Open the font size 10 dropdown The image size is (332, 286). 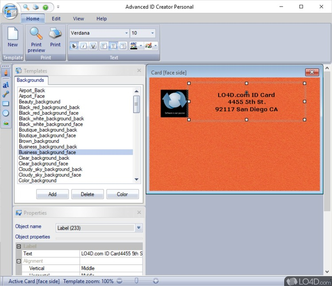(152, 33)
